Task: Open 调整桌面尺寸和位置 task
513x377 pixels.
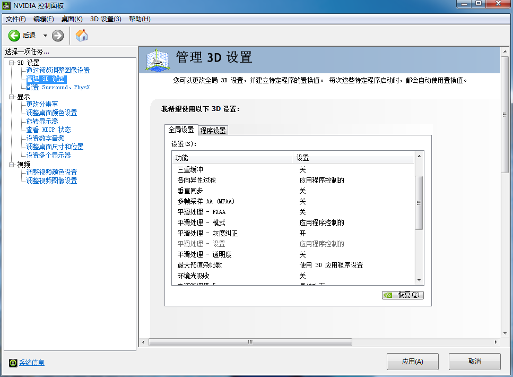Action: click(x=55, y=147)
